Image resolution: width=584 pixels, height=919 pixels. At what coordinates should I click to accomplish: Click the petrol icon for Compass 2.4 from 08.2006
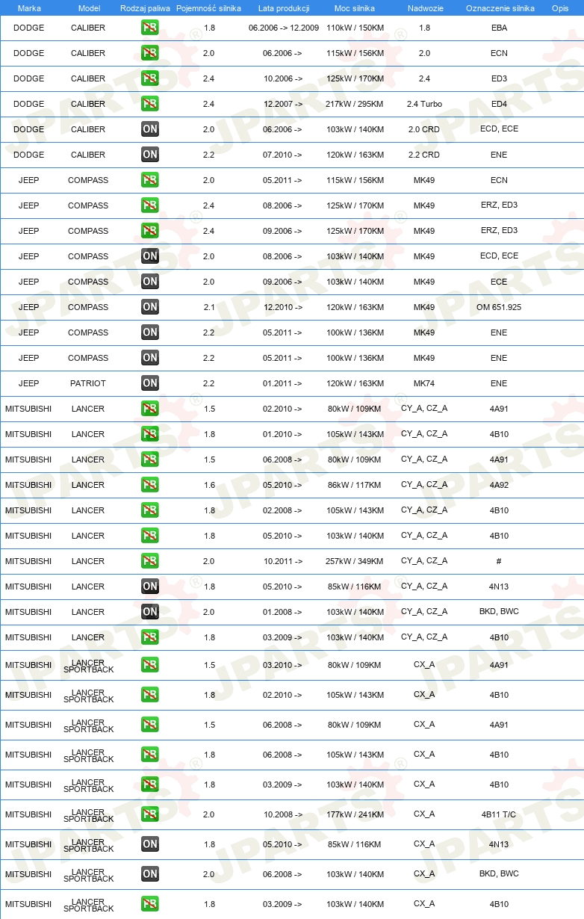coord(150,205)
